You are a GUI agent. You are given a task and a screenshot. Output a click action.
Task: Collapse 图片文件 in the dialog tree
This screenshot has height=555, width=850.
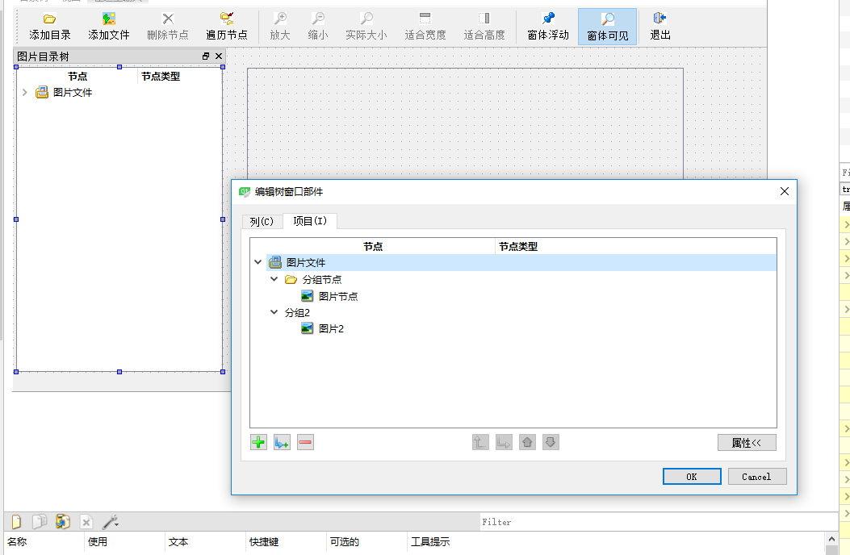click(x=258, y=262)
